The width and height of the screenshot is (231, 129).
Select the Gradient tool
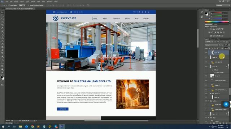tap(2, 47)
